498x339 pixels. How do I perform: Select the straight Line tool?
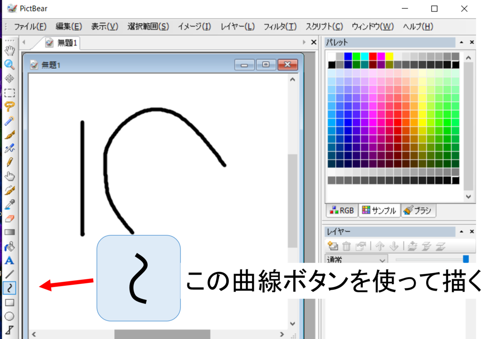9,274
